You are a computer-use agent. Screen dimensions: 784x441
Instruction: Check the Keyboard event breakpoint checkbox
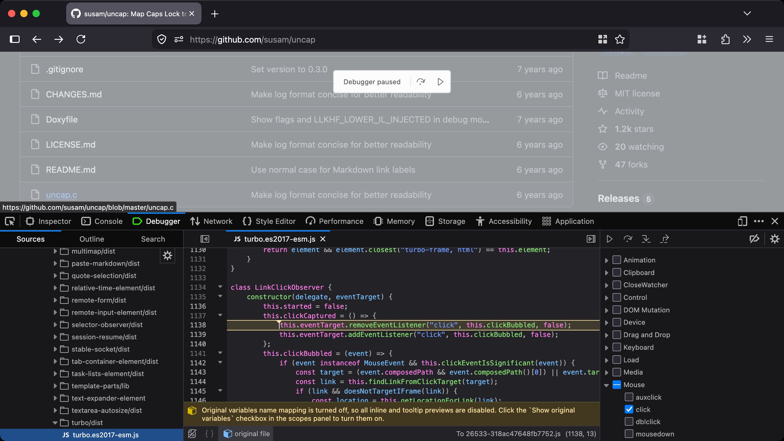pyautogui.click(x=616, y=347)
